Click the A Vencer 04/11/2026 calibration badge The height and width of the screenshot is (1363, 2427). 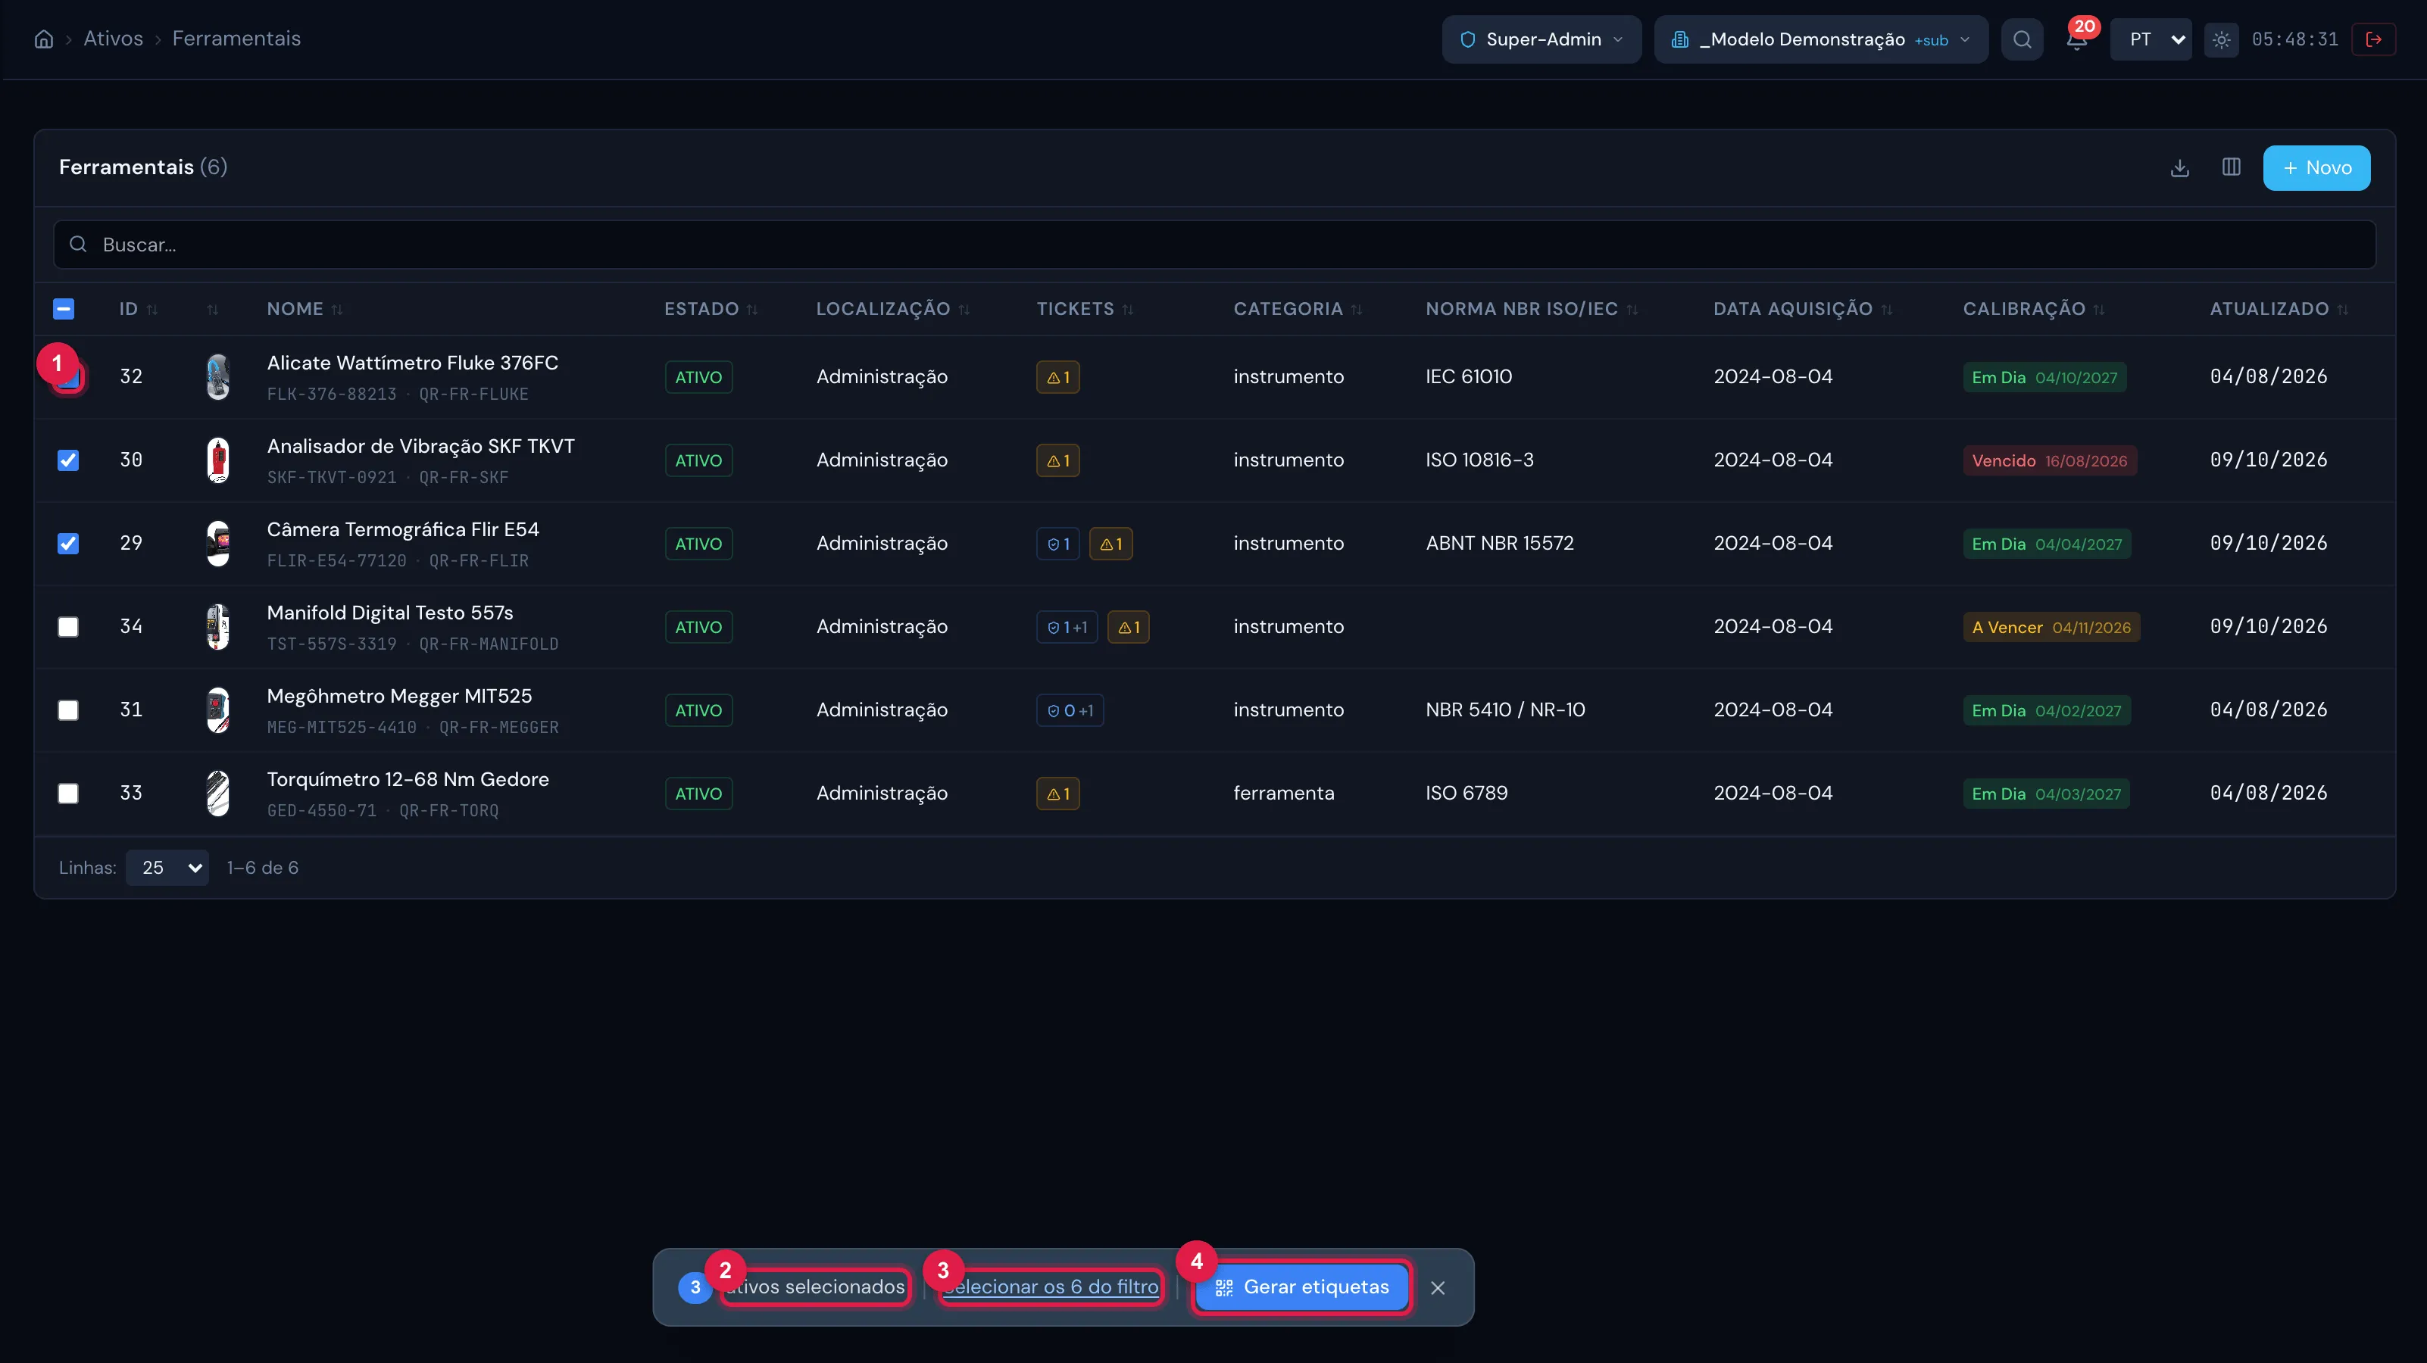(2051, 627)
